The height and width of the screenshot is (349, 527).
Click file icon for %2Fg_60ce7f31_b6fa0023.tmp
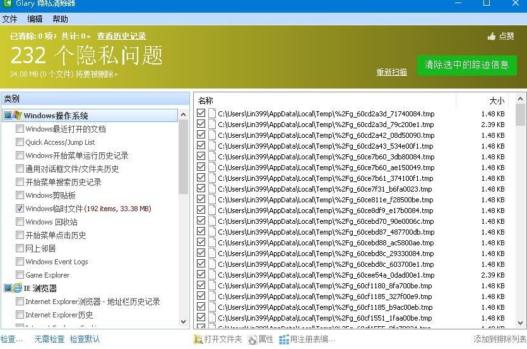click(211, 189)
